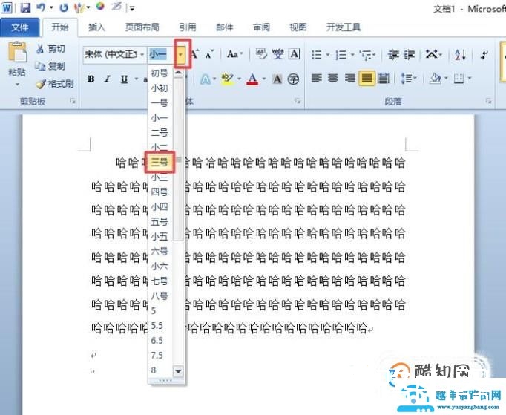Switch to the 页面布局 (Page Layout) tab
The width and height of the screenshot is (506, 415).
coord(142,27)
